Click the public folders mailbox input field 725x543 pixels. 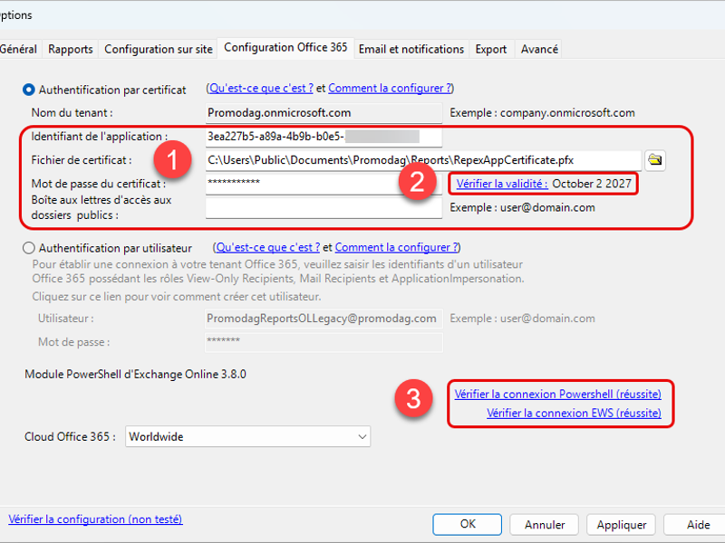(x=324, y=207)
